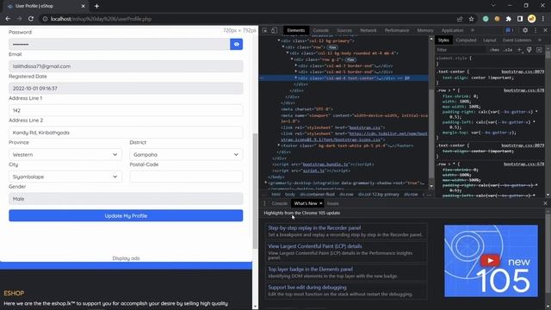Click the issues counter badge
This screenshot has height=310, width=551.
[510, 31]
